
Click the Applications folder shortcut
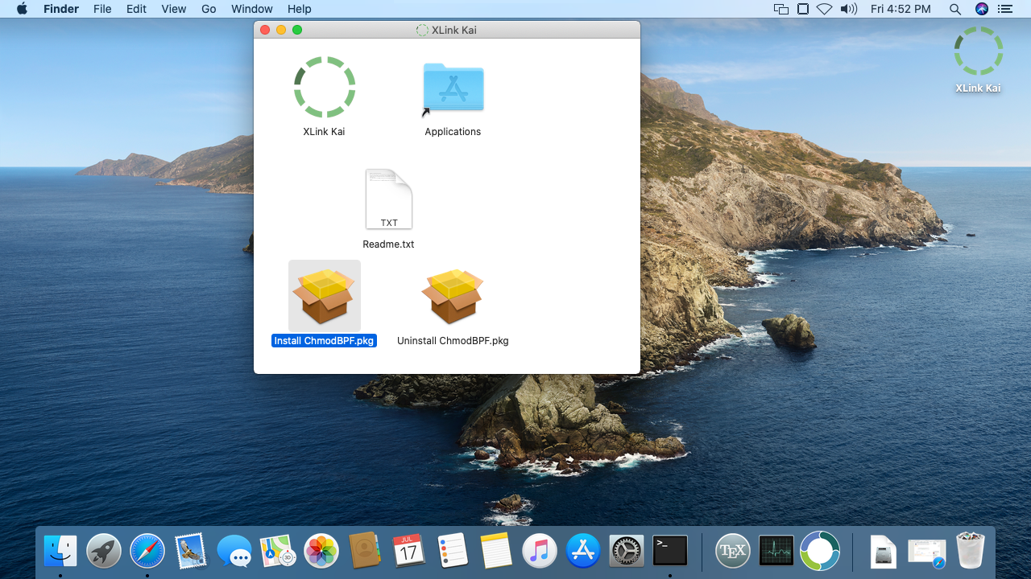click(x=453, y=87)
